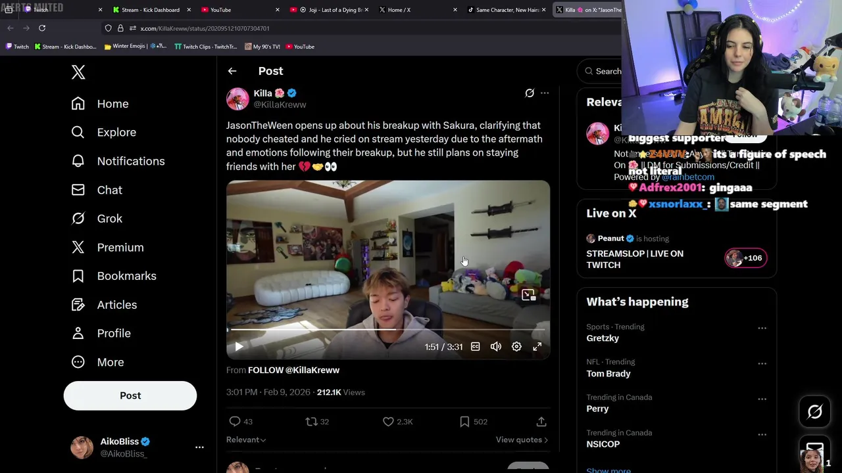The image size is (842, 473).
Task: Open the More menu in sidebar
Action: pyautogui.click(x=97, y=362)
